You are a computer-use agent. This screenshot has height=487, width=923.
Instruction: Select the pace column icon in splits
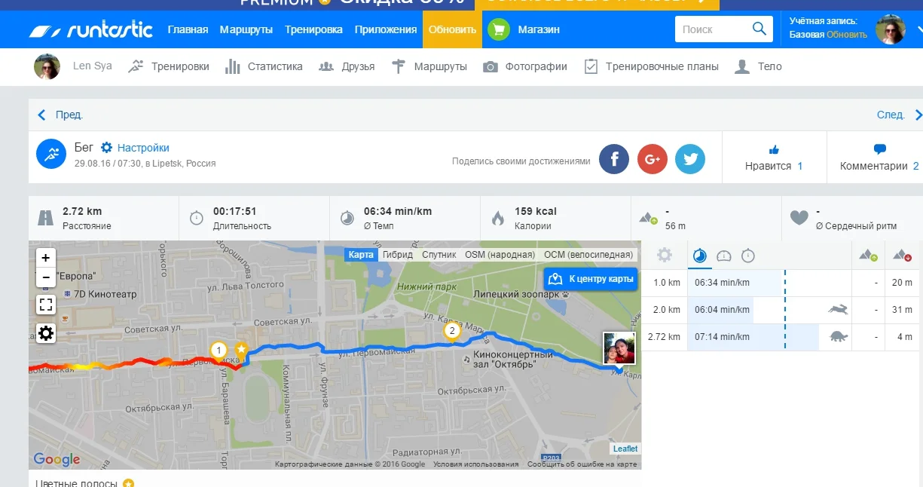(x=700, y=256)
